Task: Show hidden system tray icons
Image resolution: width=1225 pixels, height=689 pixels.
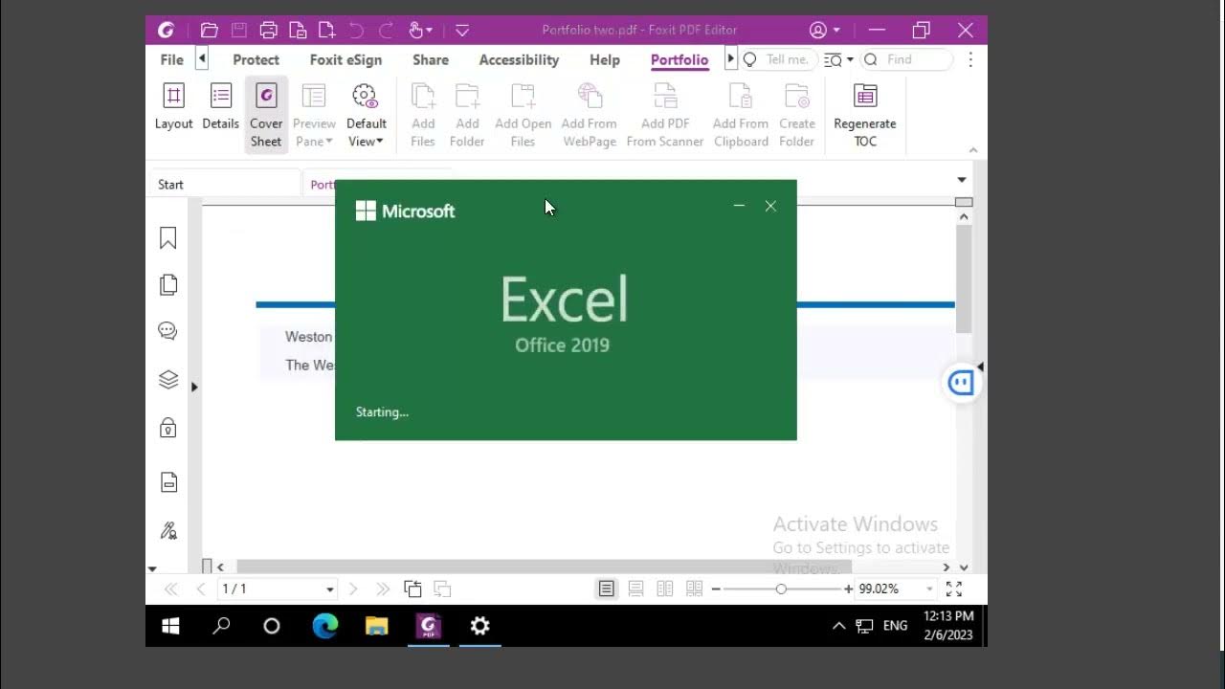Action: pos(838,626)
